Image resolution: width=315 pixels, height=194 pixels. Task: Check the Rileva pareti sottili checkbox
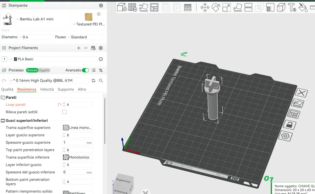point(64,112)
